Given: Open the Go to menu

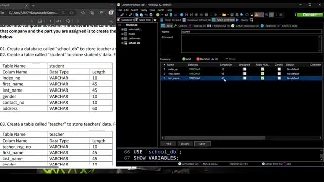Looking at the screenshot, I should pyautogui.click(x=161, y=10).
